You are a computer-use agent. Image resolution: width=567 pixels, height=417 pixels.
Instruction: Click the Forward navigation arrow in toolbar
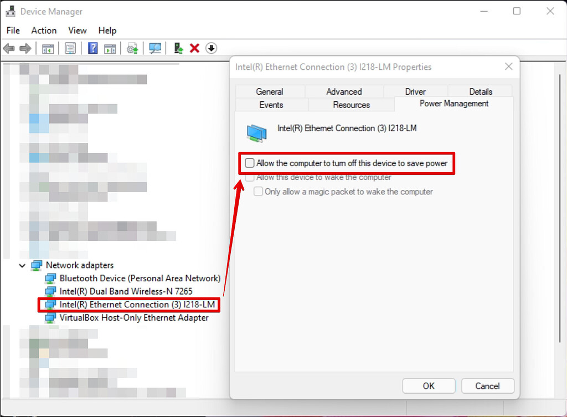tap(24, 48)
